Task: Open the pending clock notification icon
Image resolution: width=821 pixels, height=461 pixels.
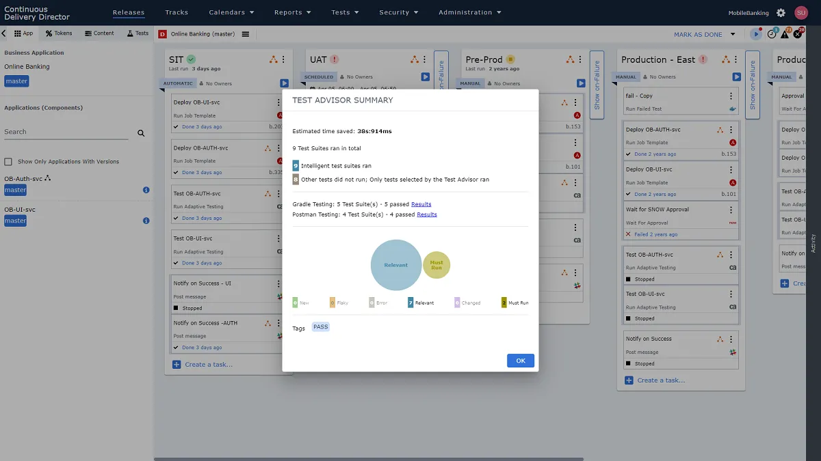Action: [x=772, y=33]
